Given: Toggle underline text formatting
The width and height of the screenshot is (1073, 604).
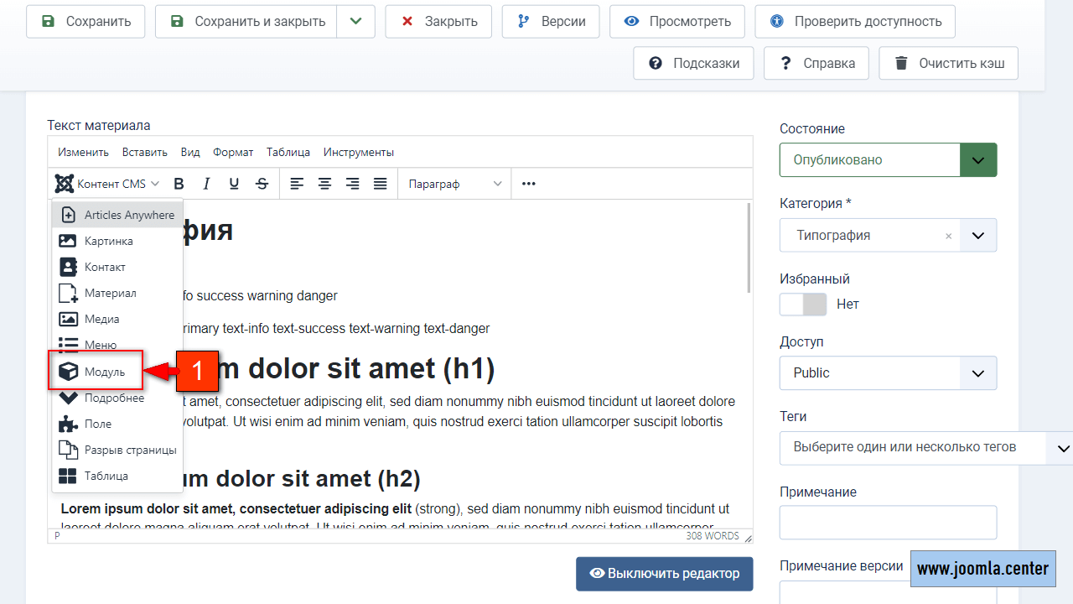Looking at the screenshot, I should 234,184.
